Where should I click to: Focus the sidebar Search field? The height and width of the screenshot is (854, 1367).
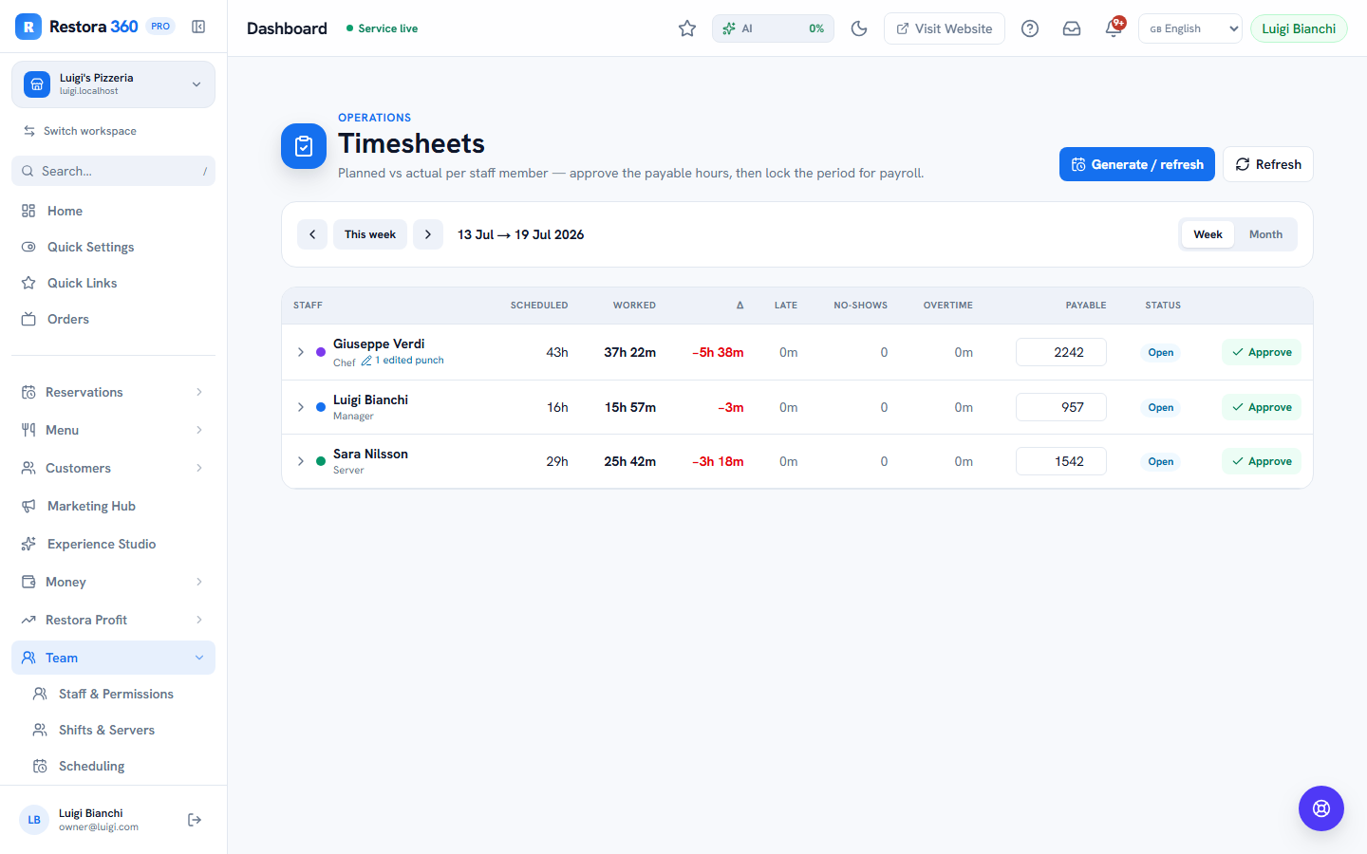pos(114,171)
